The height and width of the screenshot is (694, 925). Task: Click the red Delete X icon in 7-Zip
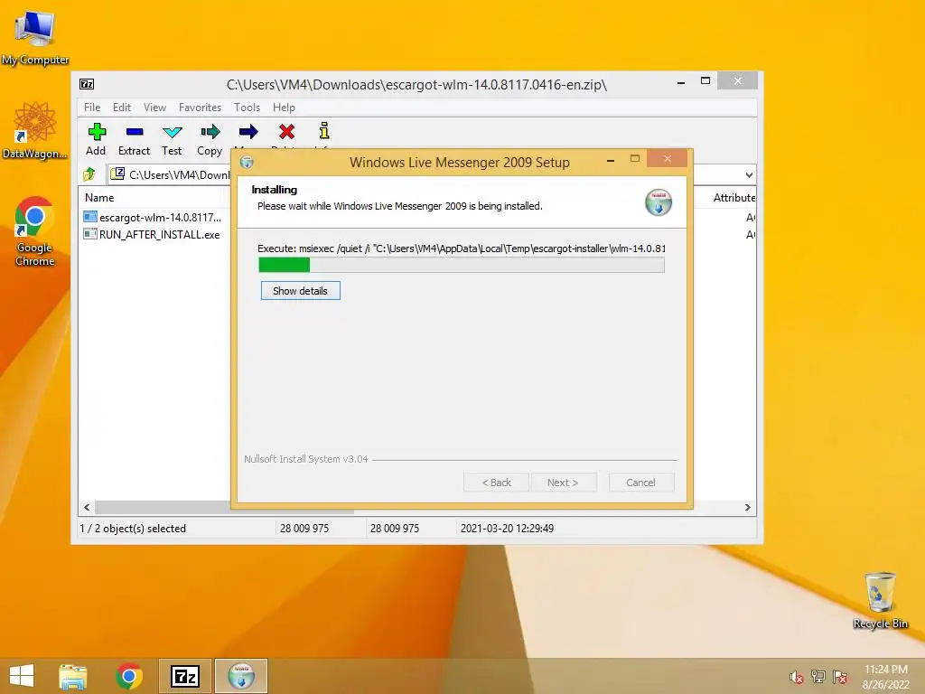(286, 131)
